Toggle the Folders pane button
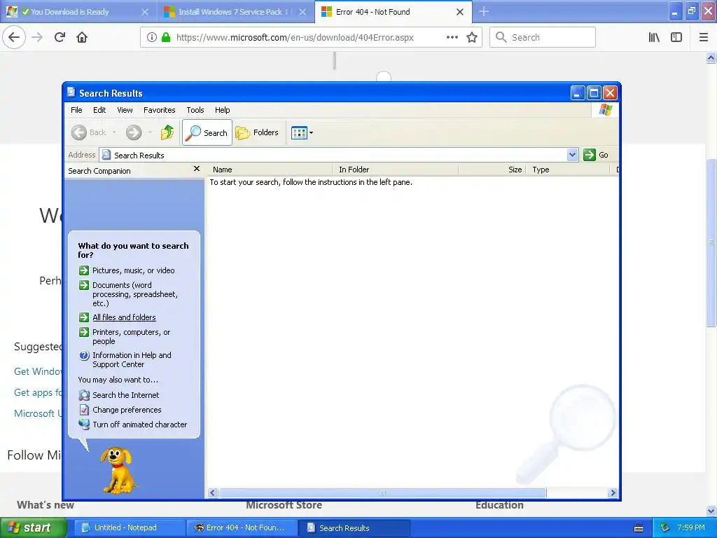 257,132
